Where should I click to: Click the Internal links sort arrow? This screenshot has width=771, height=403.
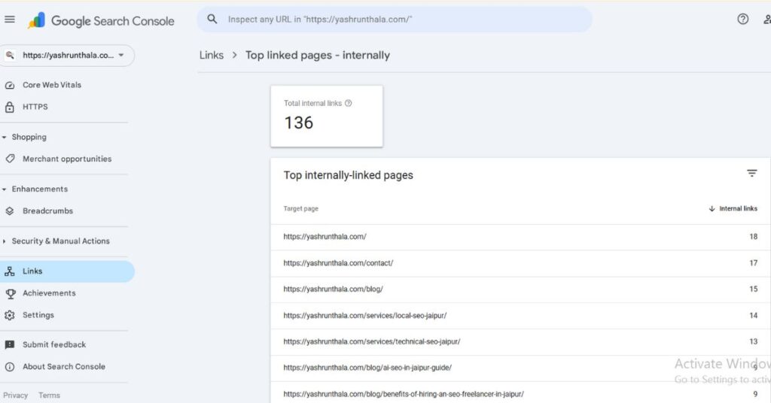(712, 208)
